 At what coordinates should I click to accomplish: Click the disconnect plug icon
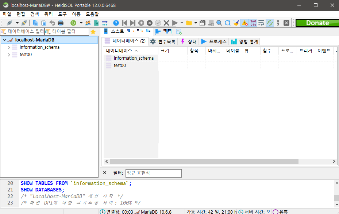[x=24, y=23]
